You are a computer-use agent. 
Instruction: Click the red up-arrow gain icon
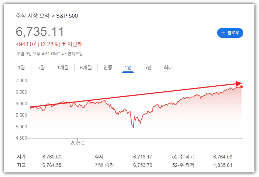tap(64, 44)
